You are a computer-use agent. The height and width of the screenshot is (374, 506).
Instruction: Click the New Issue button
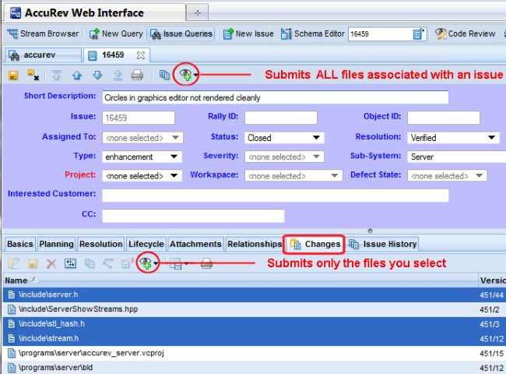[x=248, y=34]
